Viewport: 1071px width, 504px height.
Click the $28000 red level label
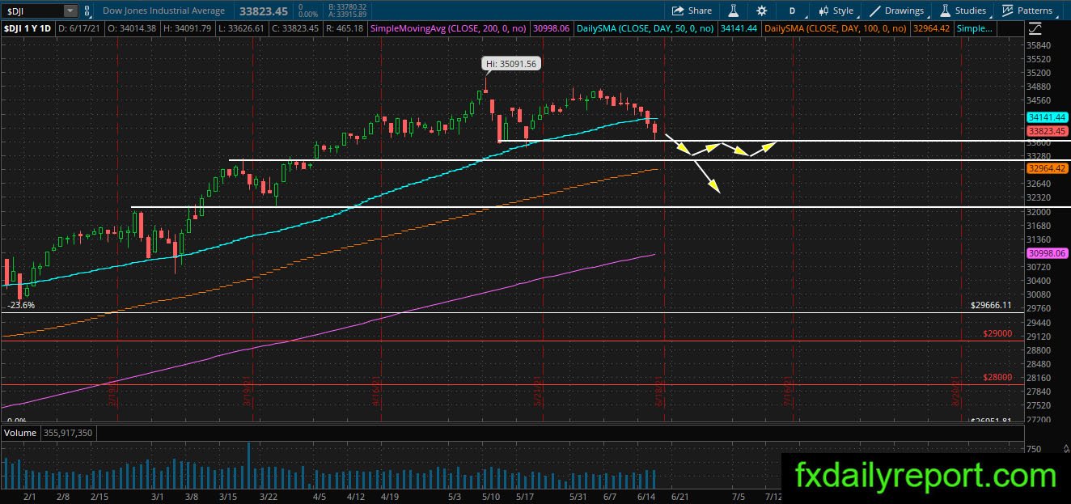[x=997, y=377]
